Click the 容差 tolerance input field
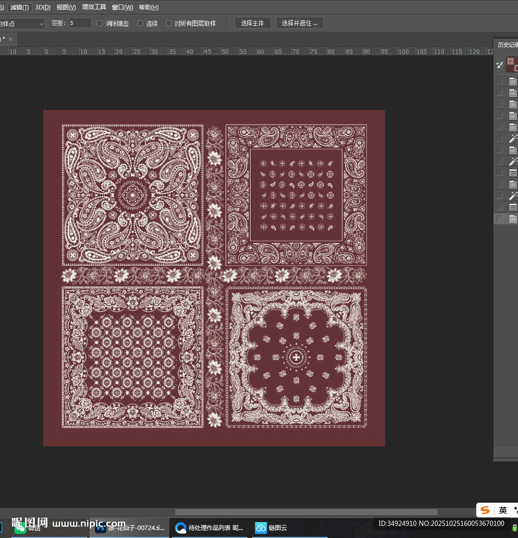Image resolution: width=518 pixels, height=538 pixels. click(80, 23)
